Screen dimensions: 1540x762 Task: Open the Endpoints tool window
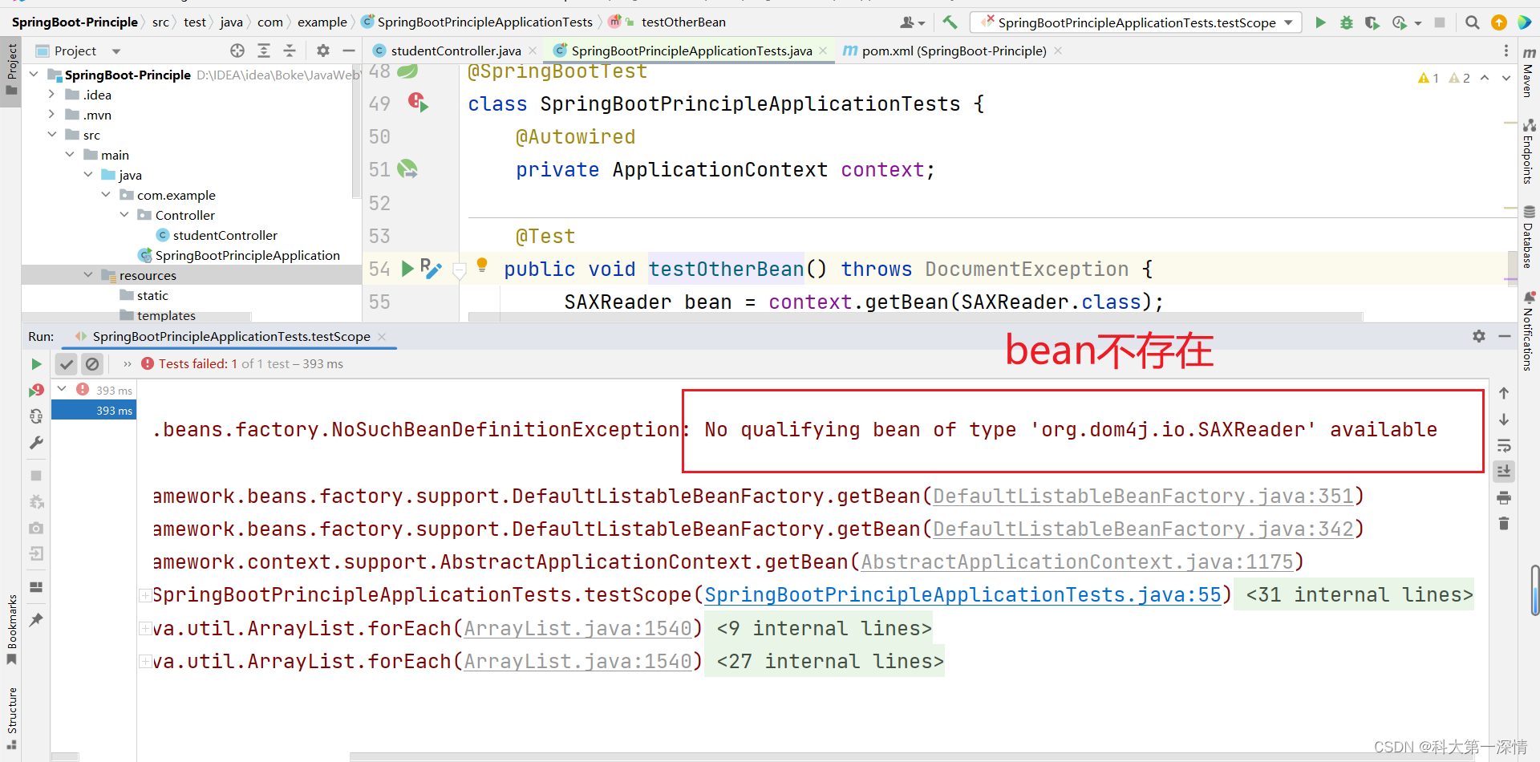point(1529,152)
